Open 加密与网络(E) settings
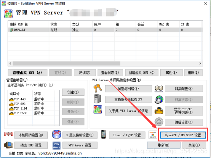Image resolution: width=211 pixels, height=158 pixels. (128, 89)
